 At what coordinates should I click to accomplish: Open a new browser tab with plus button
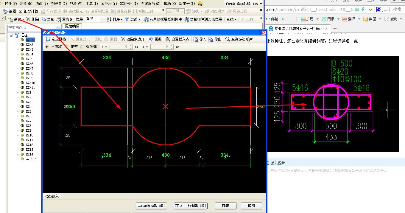pos(335,29)
